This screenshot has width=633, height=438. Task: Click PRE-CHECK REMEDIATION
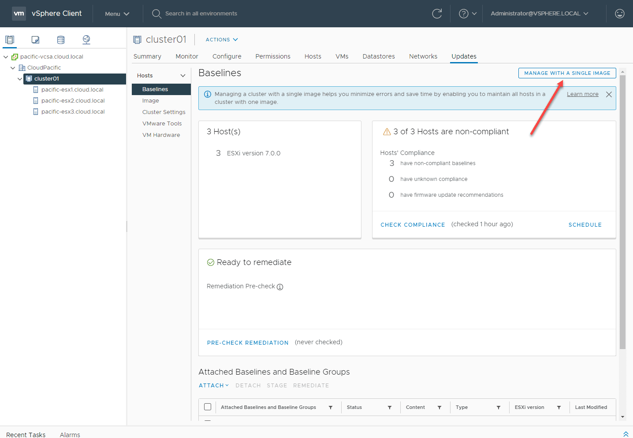click(x=248, y=343)
